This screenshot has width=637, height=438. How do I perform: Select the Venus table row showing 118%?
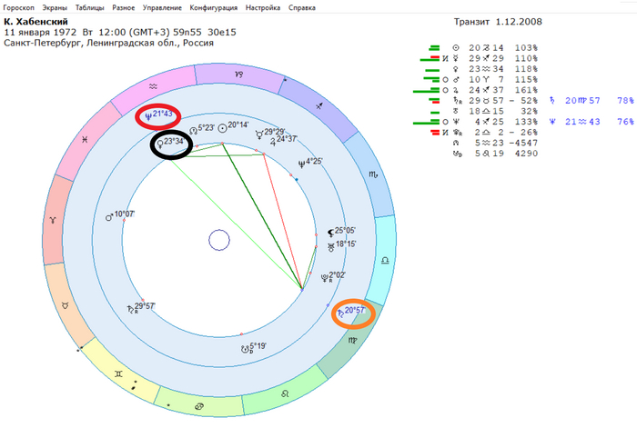click(x=480, y=69)
